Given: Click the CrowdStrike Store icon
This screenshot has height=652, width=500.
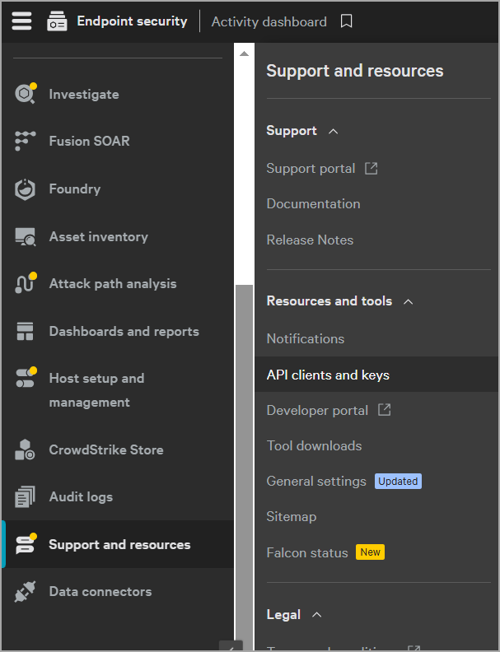Looking at the screenshot, I should click(x=26, y=449).
